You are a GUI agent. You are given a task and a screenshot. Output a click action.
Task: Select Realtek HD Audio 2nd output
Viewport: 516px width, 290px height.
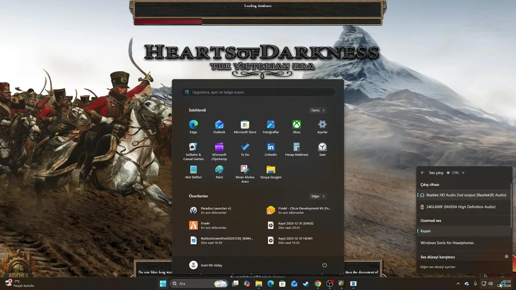pyautogui.click(x=463, y=195)
